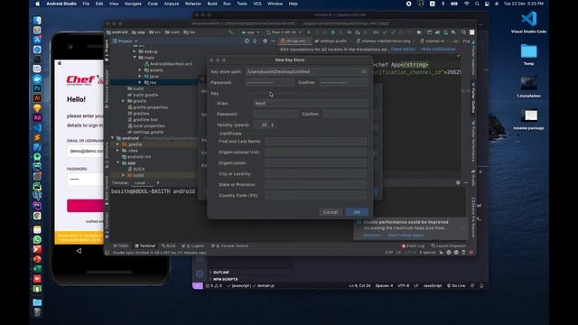Click the Open editor link

coord(403,49)
